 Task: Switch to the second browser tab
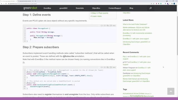coord(25,1)
